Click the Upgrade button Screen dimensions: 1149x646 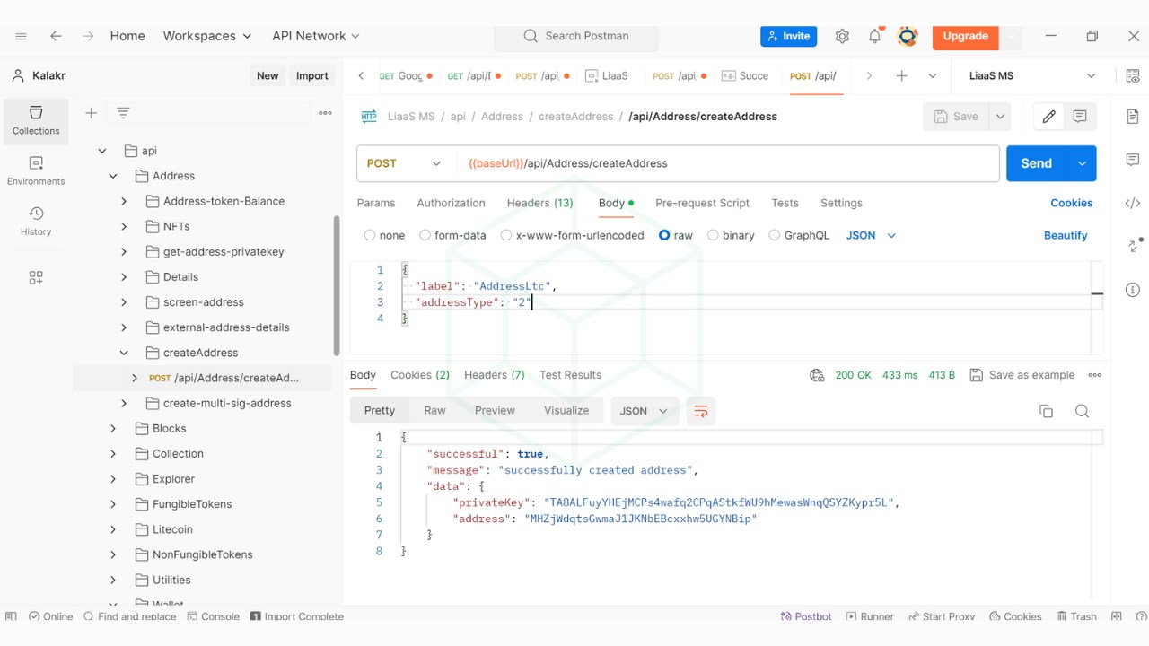(x=965, y=36)
